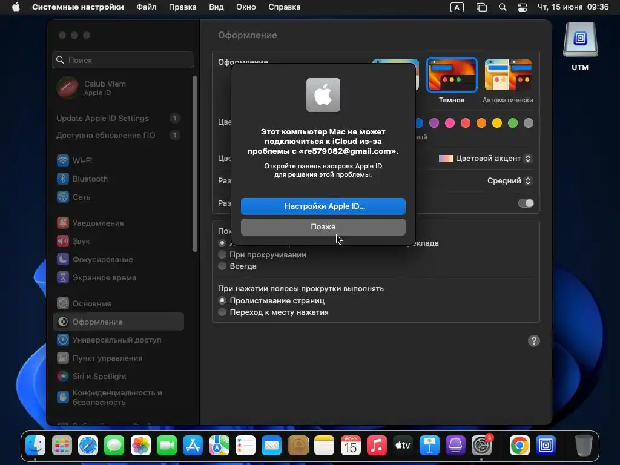This screenshot has height=465, width=620.
Task: Choose the yellow accent color
Action: (x=497, y=123)
